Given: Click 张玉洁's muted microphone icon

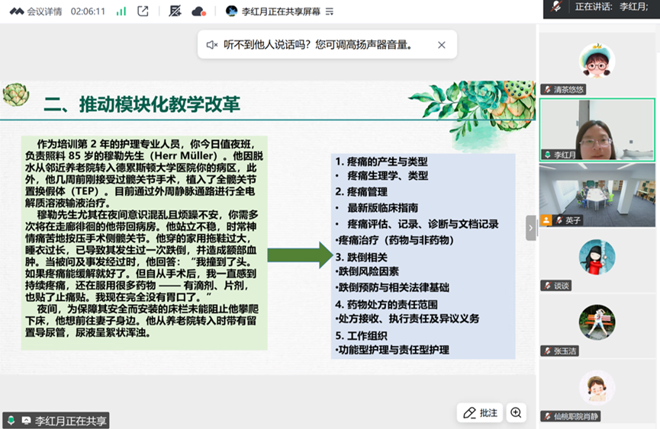Looking at the screenshot, I should point(547,351).
